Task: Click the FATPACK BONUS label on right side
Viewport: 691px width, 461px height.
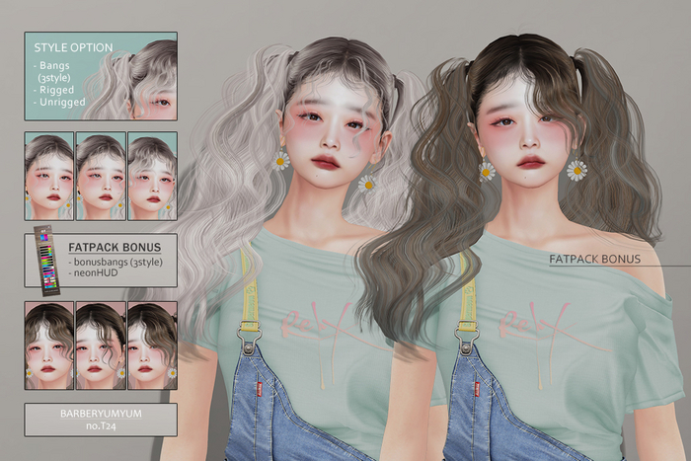Action: click(595, 259)
